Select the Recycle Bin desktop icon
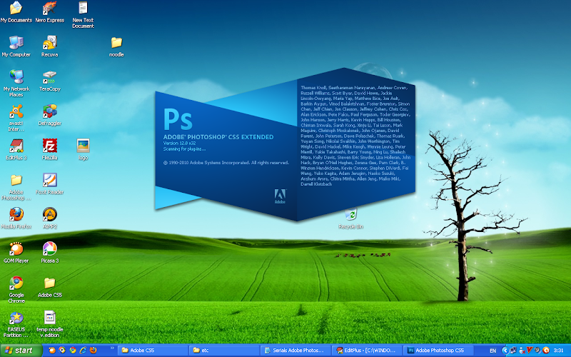The width and height of the screenshot is (571, 357). tap(350, 218)
